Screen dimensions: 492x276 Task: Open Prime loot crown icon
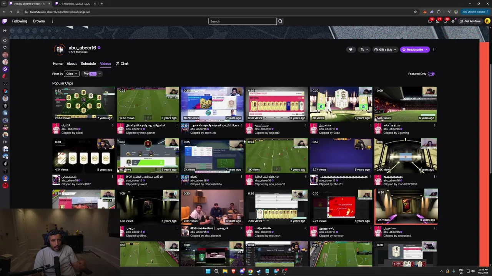tap(430, 21)
